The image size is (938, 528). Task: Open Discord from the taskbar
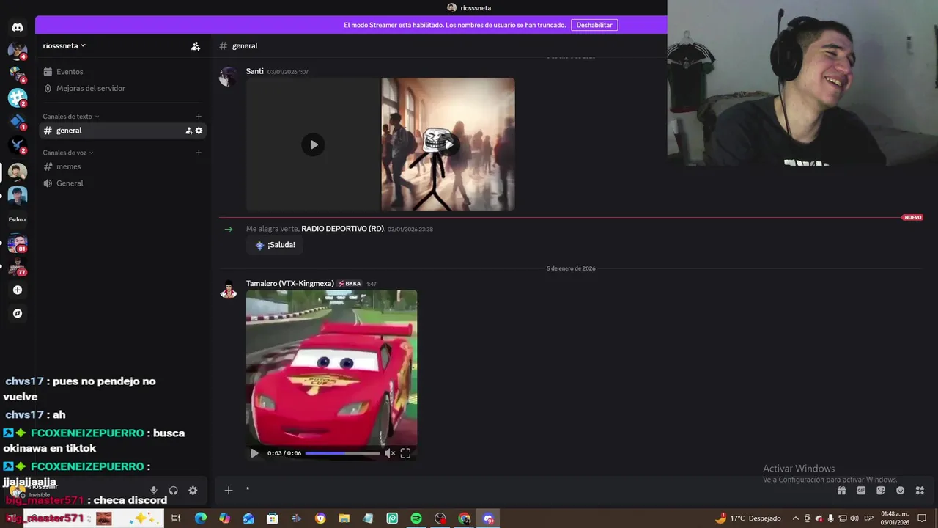point(488,518)
